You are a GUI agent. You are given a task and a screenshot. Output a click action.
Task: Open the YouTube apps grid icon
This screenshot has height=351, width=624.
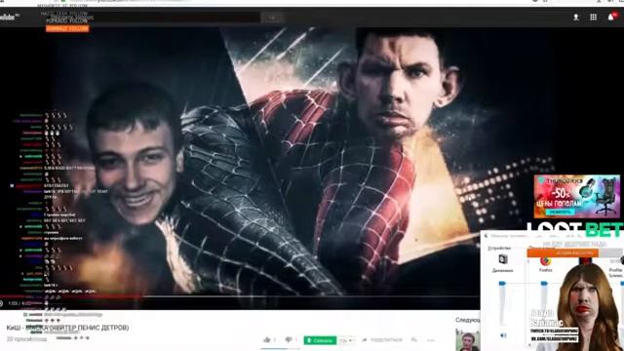pyautogui.click(x=593, y=18)
